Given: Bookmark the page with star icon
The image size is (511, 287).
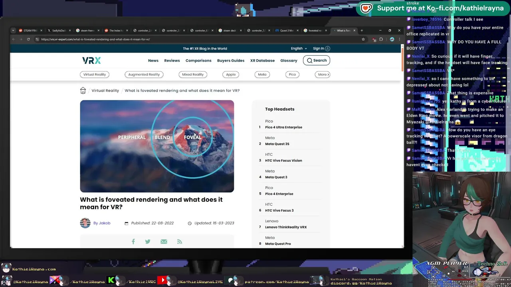Looking at the screenshot, I should (x=363, y=39).
